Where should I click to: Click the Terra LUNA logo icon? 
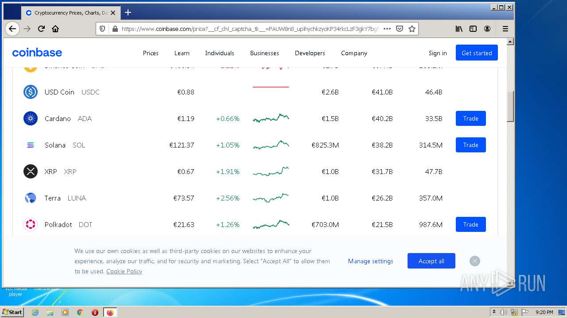point(31,198)
